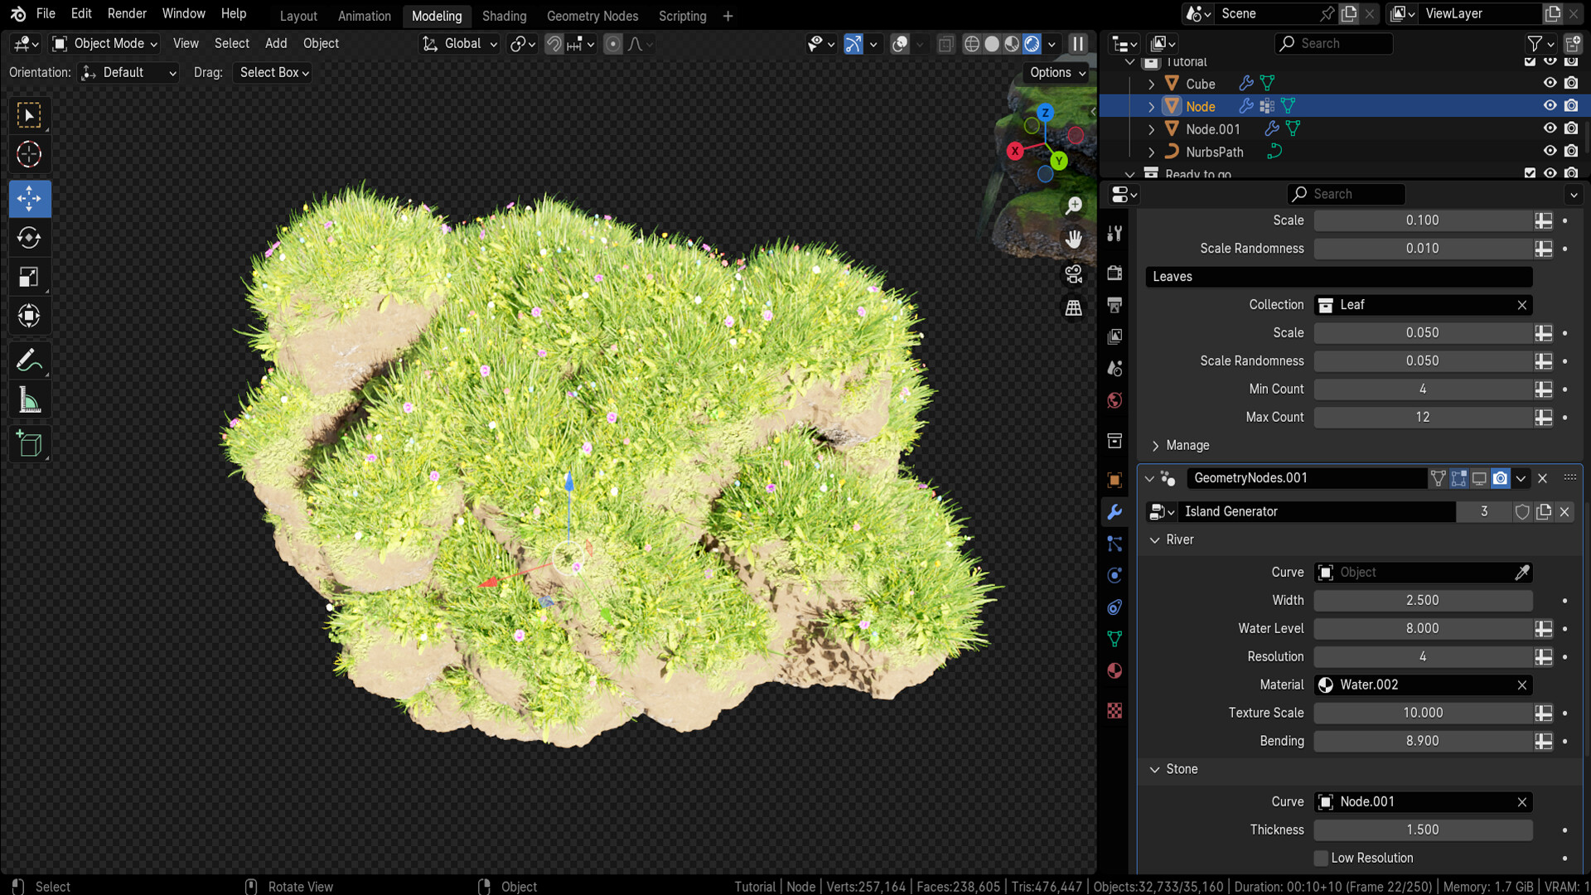Switch to the Shading workspace tab
Image resolution: width=1591 pixels, height=895 pixels.
pos(504,16)
